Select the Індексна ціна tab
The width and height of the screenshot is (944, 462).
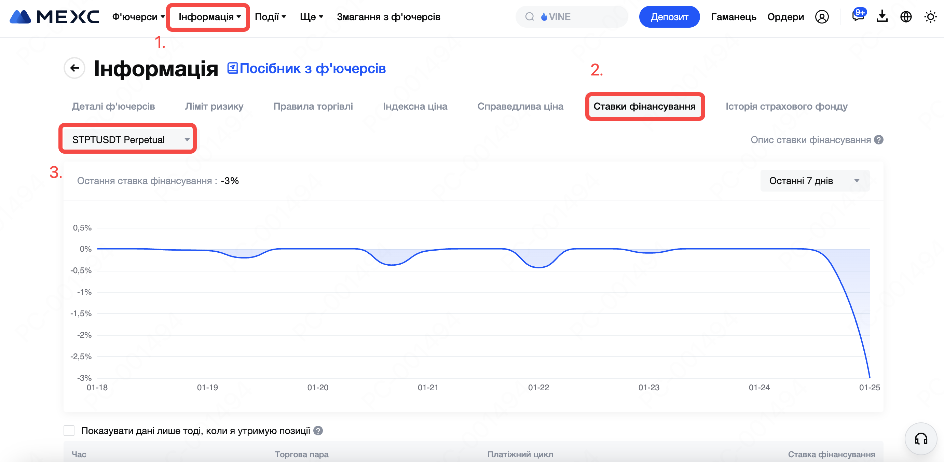[415, 107]
